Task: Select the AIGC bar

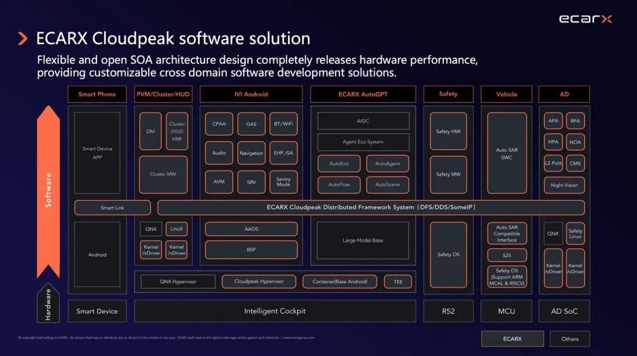Action: pyautogui.click(x=363, y=121)
